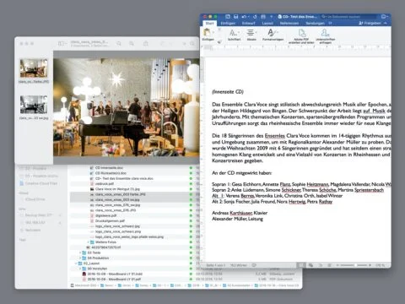
Task: Click the share icon in Preview toolbar
Action: point(146,43)
